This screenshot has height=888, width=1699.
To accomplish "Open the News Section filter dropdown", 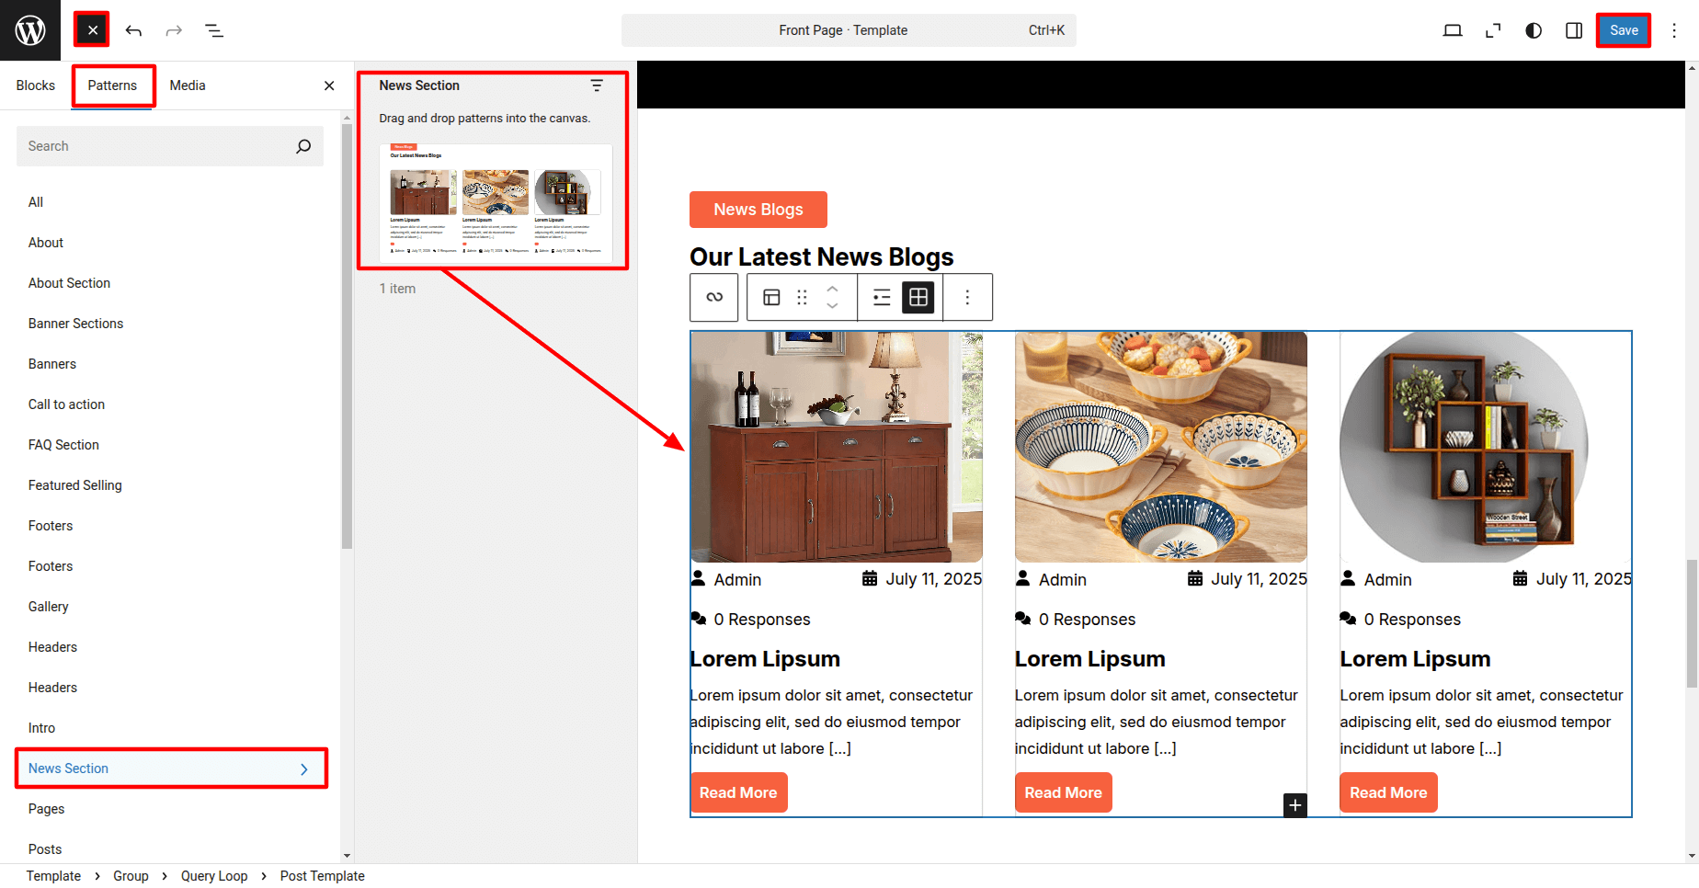I will 597,85.
